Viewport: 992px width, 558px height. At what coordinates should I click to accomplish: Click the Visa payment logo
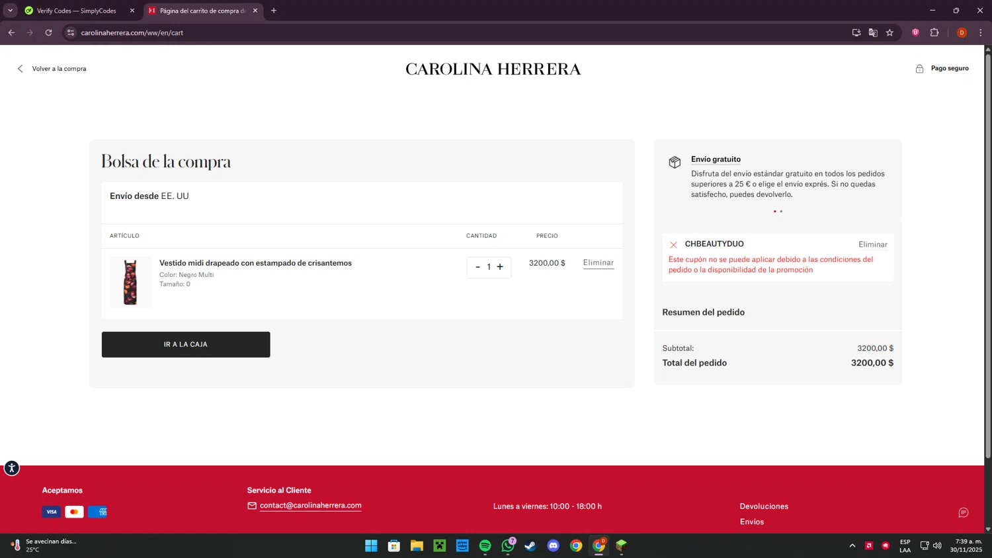tap(52, 512)
